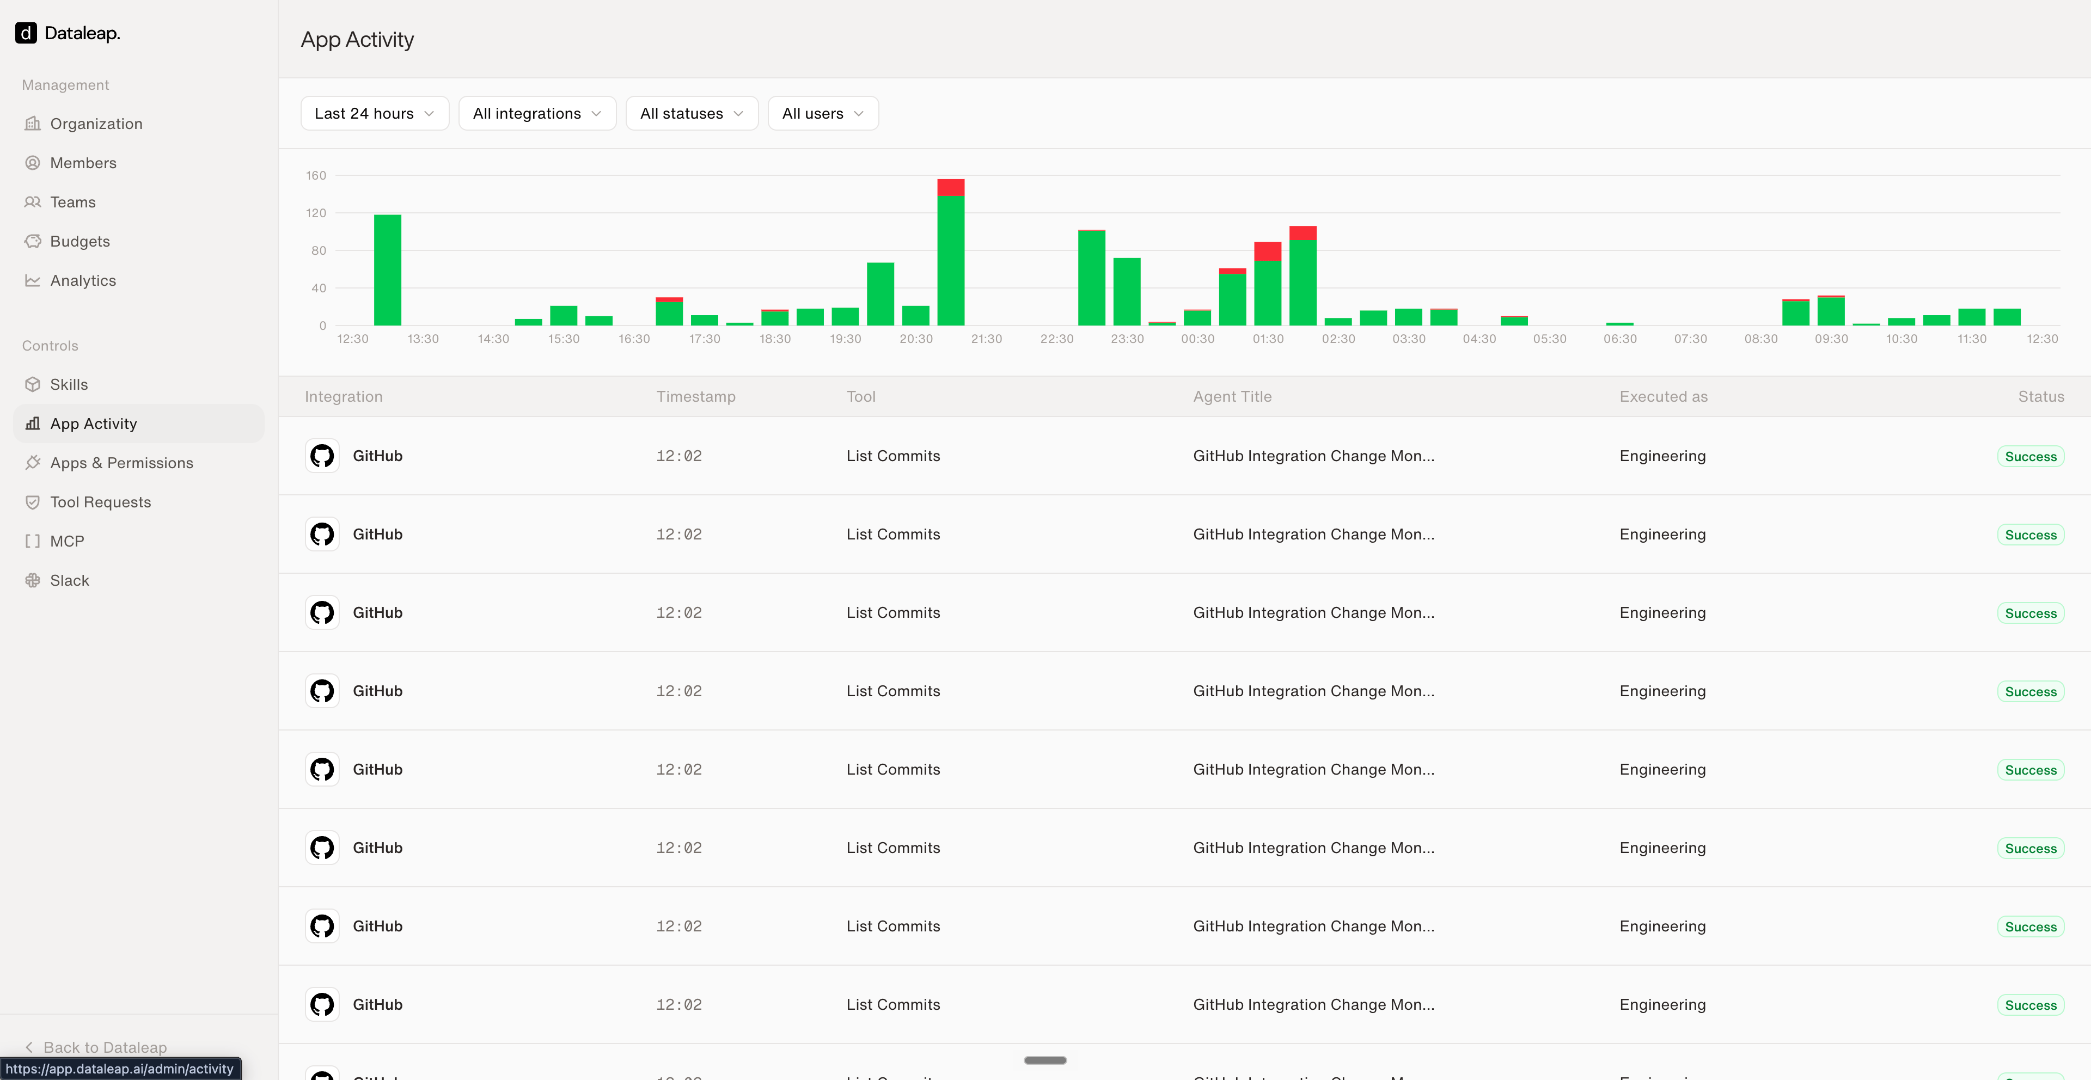
Task: Click the GitHub name in the seventh row
Action: [377, 926]
